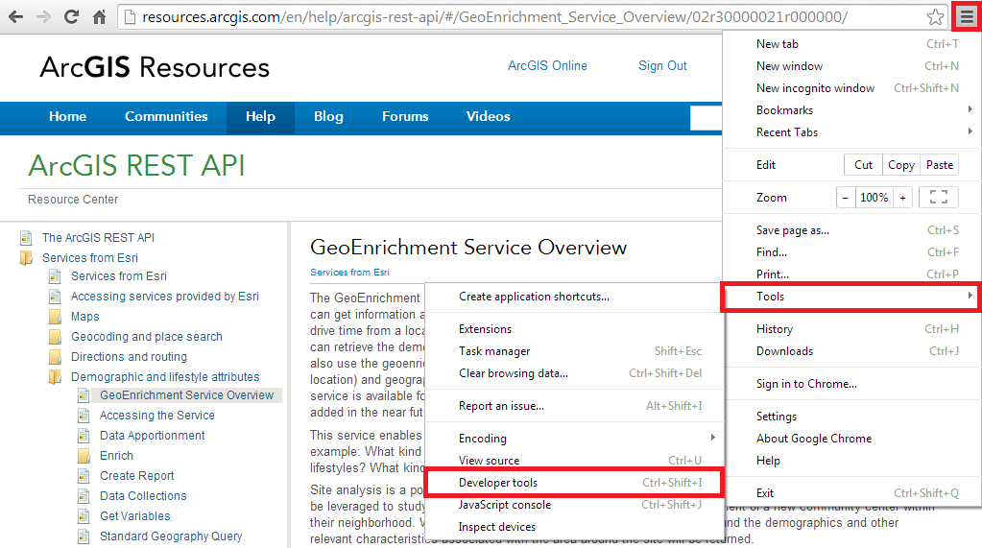The image size is (982, 548).
Task: Click the browser Forward arrow
Action: click(x=43, y=17)
